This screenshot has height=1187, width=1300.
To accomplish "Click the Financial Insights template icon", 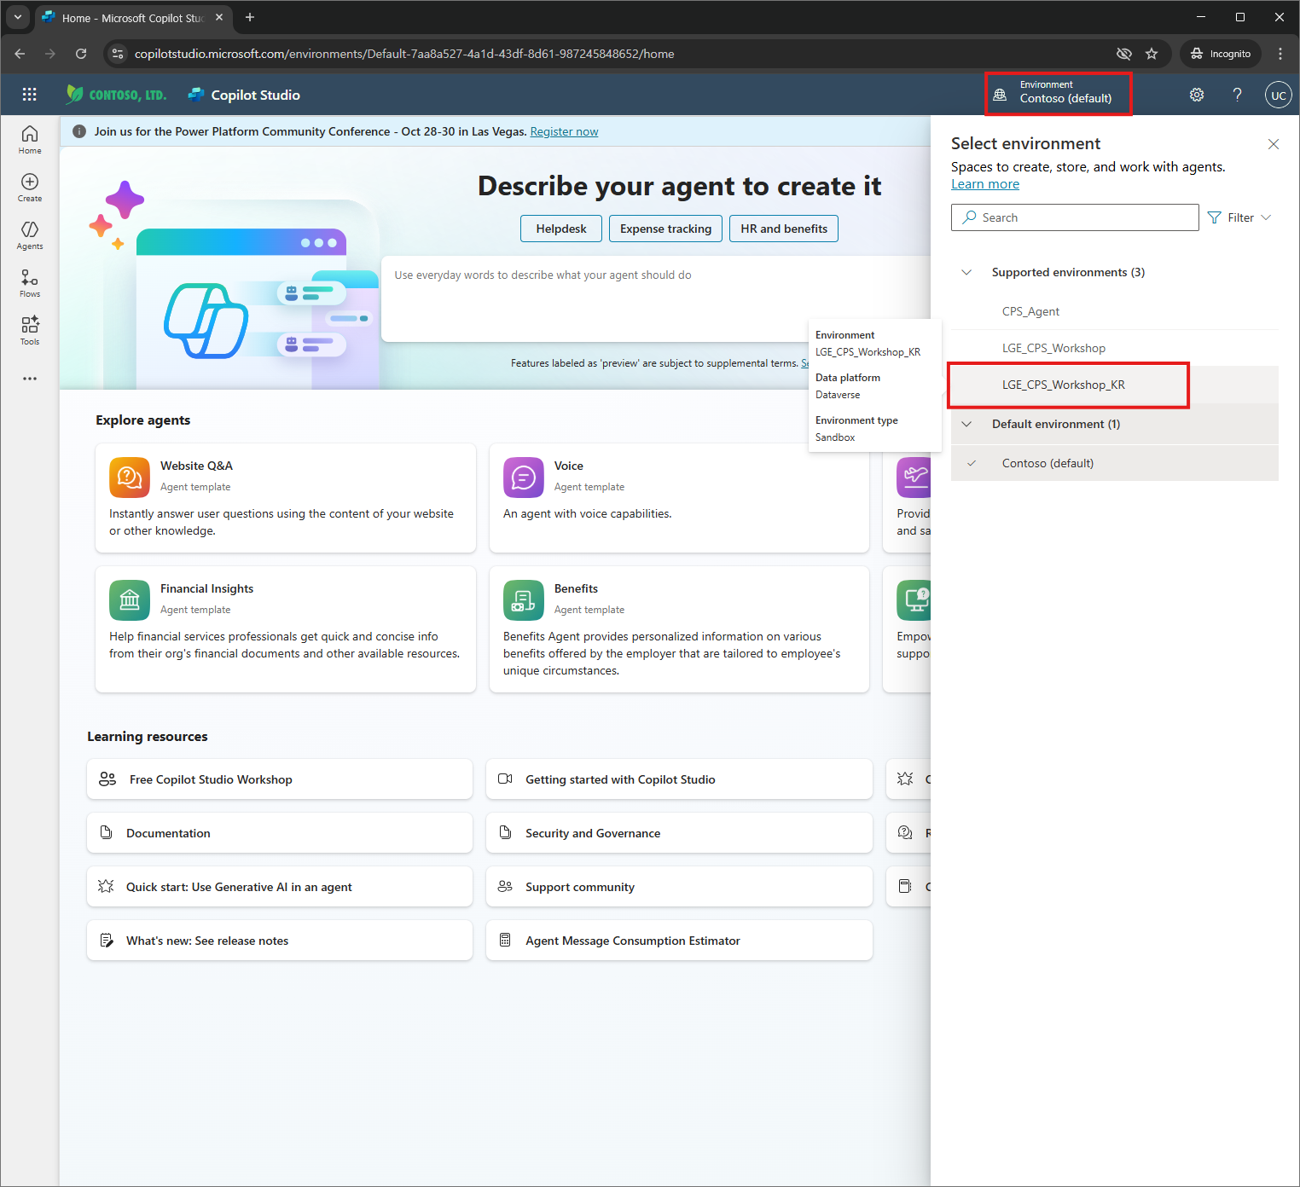I will pyautogui.click(x=130, y=600).
